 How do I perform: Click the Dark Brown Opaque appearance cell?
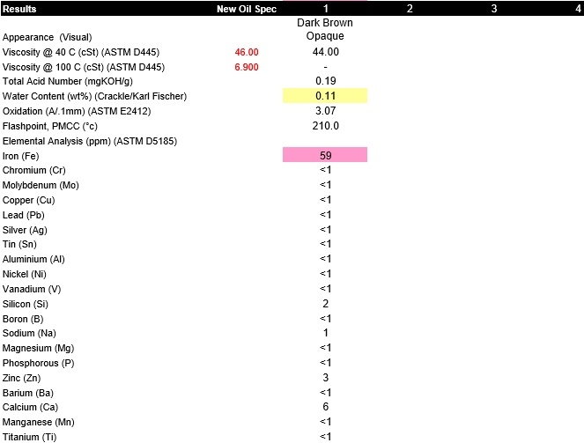pyautogui.click(x=325, y=30)
